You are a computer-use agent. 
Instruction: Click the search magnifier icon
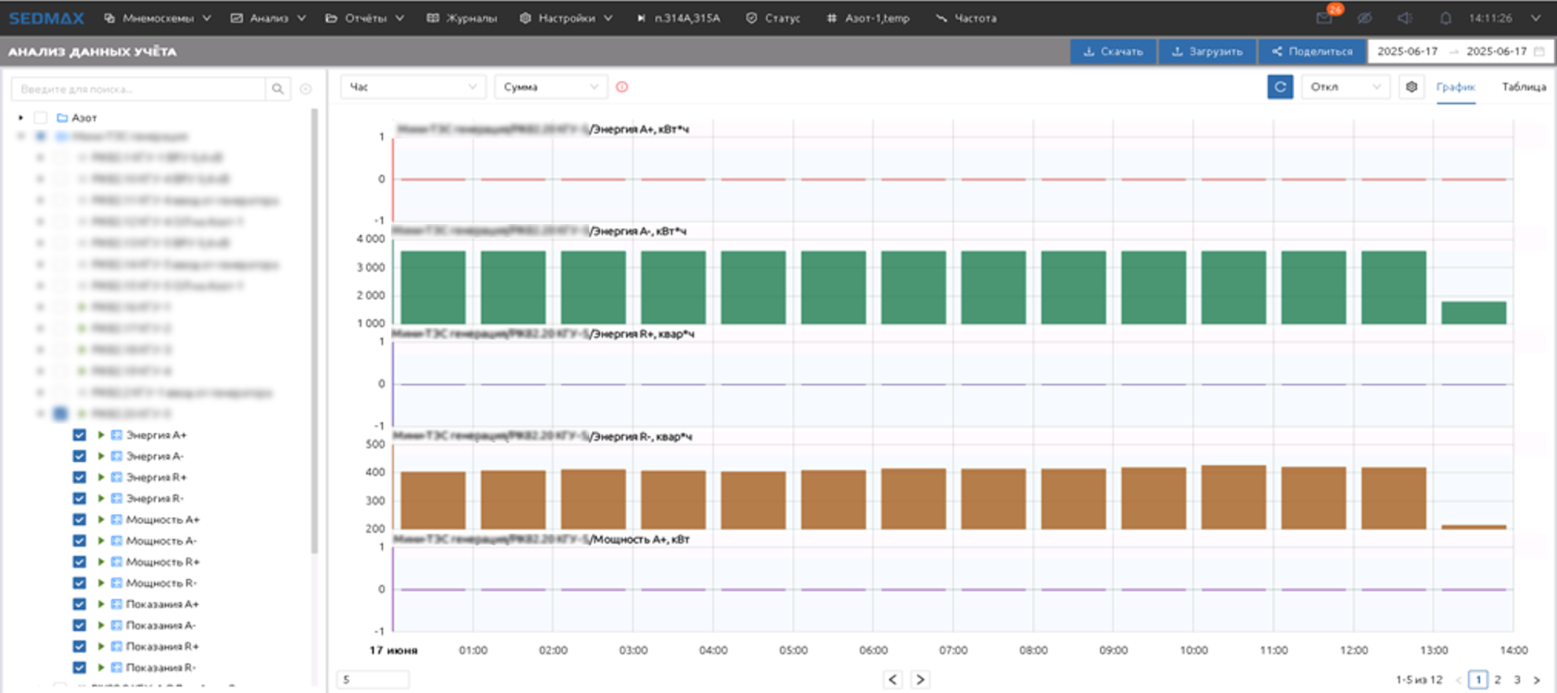[278, 89]
